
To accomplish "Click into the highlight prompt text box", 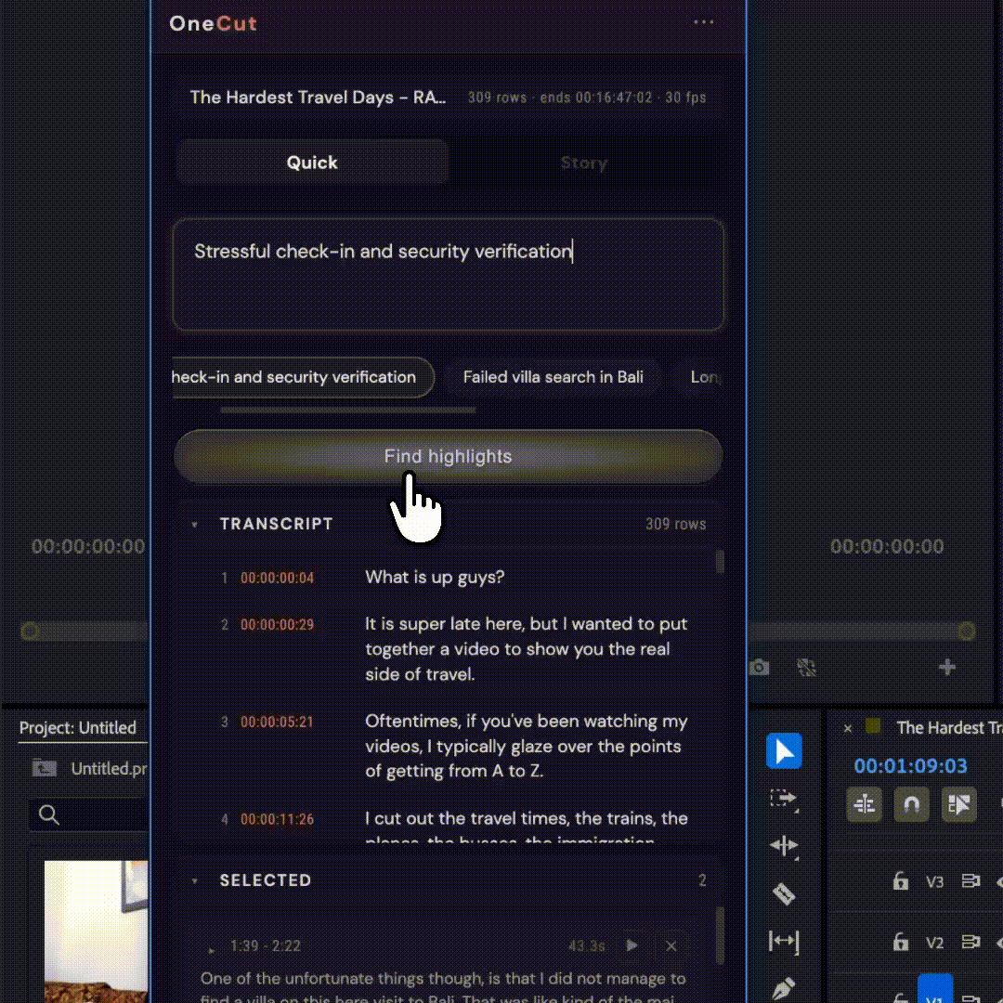I will click(x=448, y=274).
